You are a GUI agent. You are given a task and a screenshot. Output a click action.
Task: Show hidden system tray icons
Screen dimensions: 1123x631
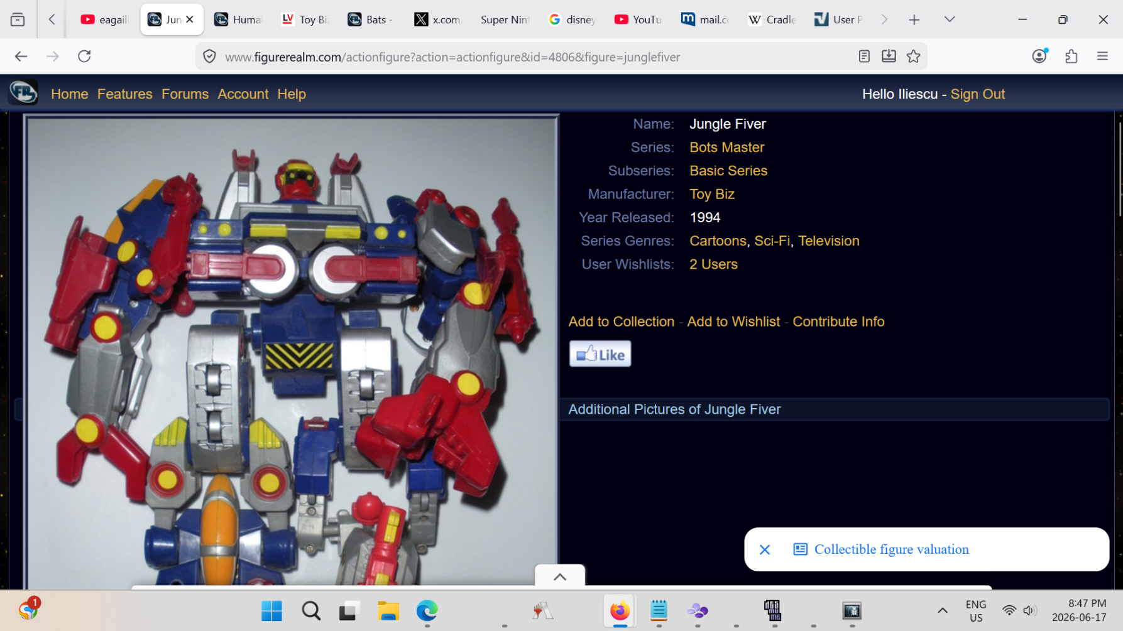click(943, 610)
